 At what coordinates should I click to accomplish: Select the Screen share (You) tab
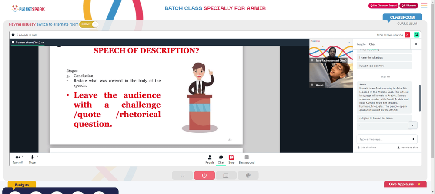(x=28, y=43)
